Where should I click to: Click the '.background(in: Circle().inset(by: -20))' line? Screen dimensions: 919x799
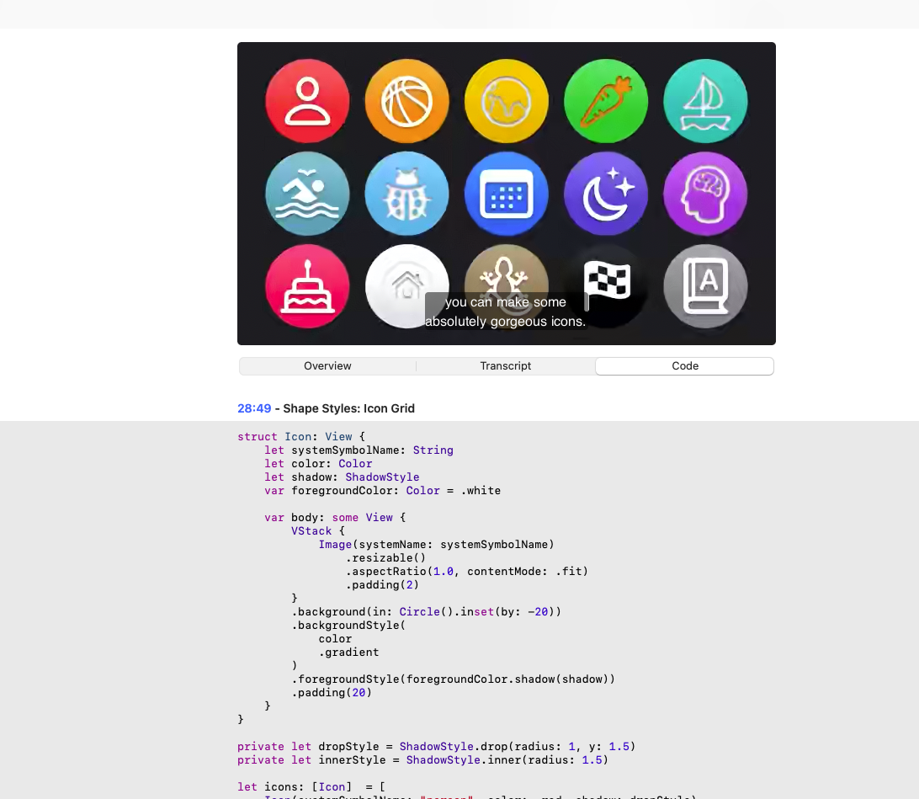(x=426, y=612)
